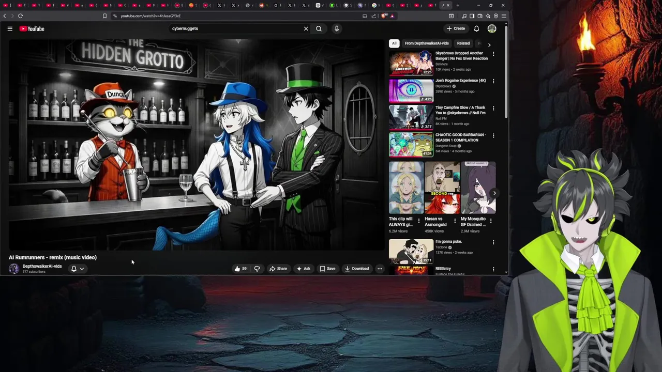
Task: Click the search magnifier button
Action: [x=319, y=28]
